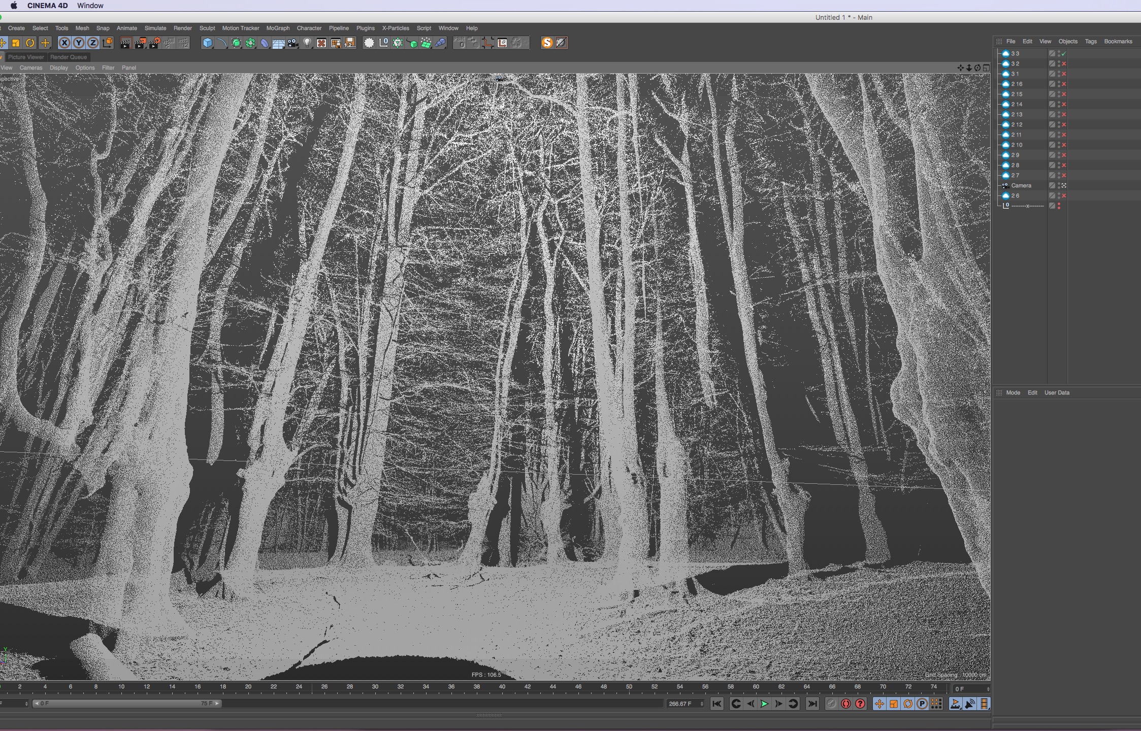Viewport: 1141px width, 731px height.
Task: Enable object 3 2 via red X
Action: (1064, 64)
